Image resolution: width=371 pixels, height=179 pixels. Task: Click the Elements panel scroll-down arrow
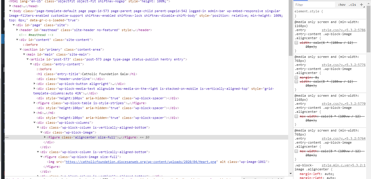290,174
